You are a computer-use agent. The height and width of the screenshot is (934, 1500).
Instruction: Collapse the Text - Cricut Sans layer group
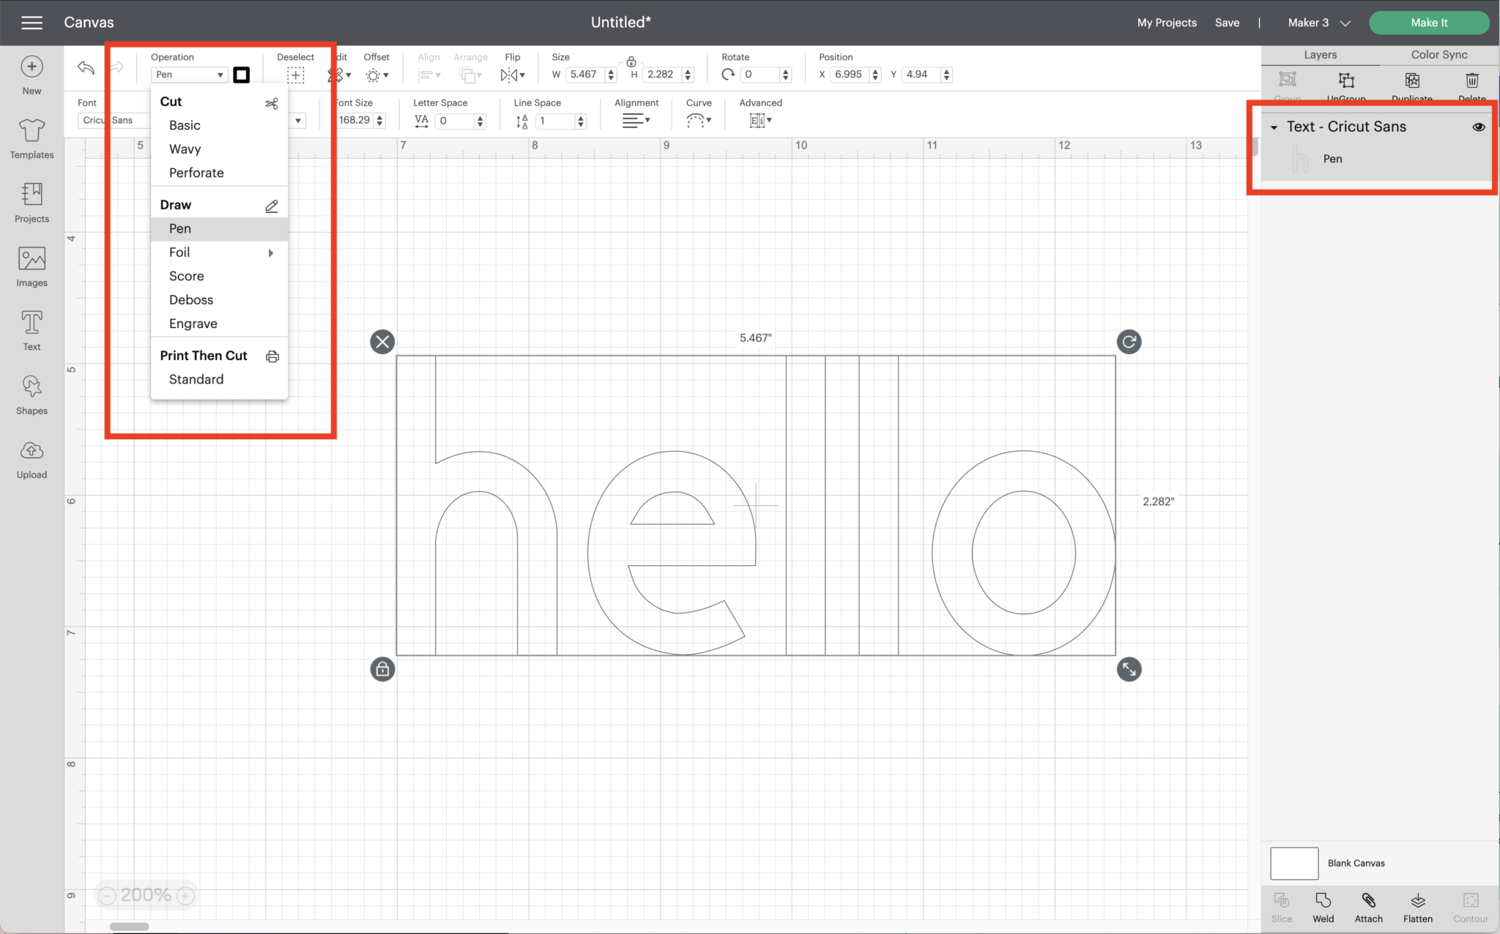pyautogui.click(x=1274, y=127)
